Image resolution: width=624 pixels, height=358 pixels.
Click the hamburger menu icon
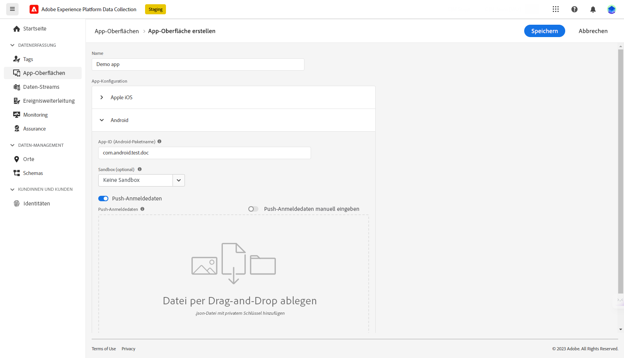(x=12, y=9)
